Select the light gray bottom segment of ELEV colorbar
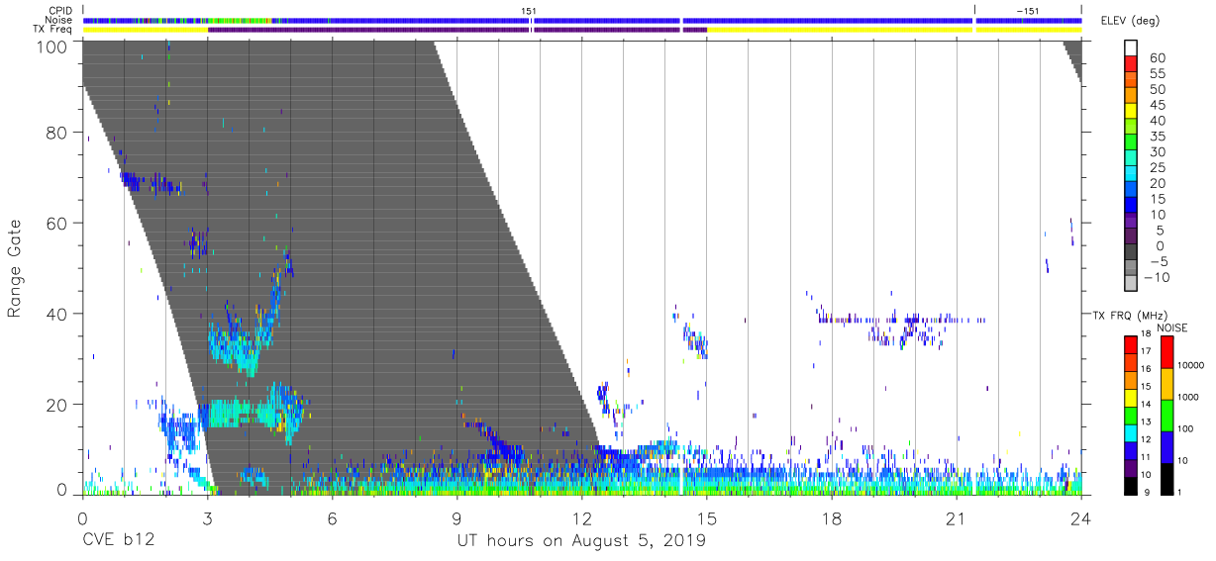This screenshot has width=1216, height=561. point(1131,285)
